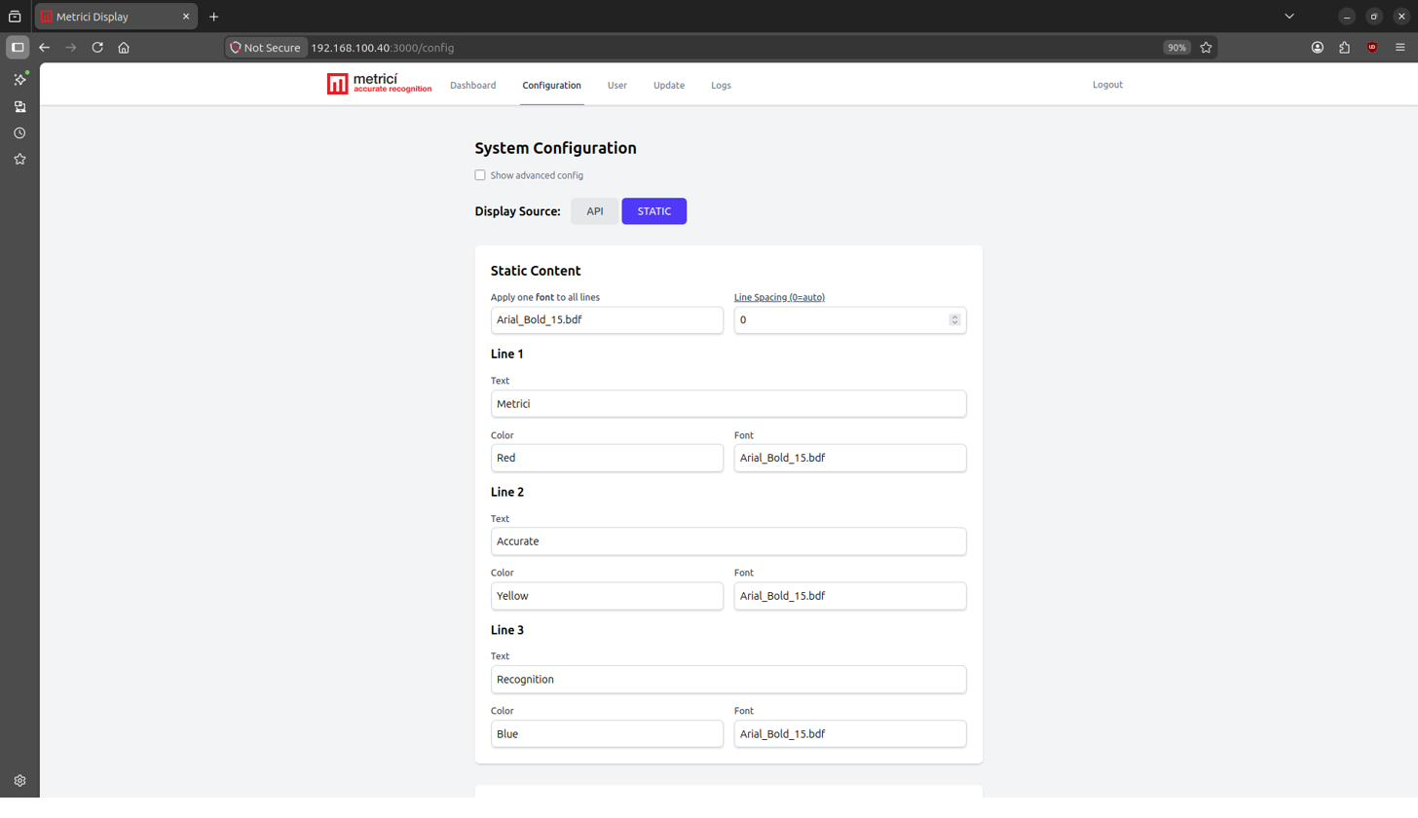The width and height of the screenshot is (1418, 818).
Task: Enable the Show advanced config checkbox
Action: [x=480, y=175]
